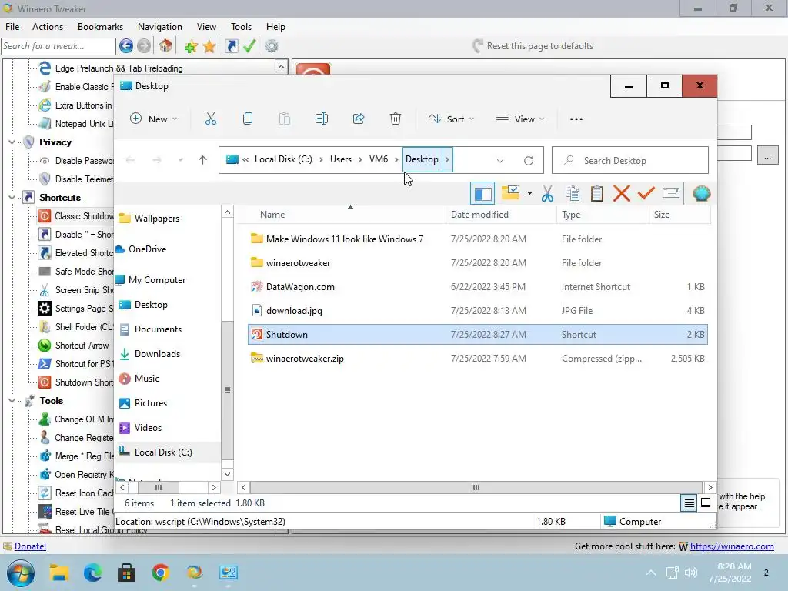Click the shortcut export icon in Winaero toolbar
This screenshot has width=788, height=591.
pyautogui.click(x=231, y=46)
